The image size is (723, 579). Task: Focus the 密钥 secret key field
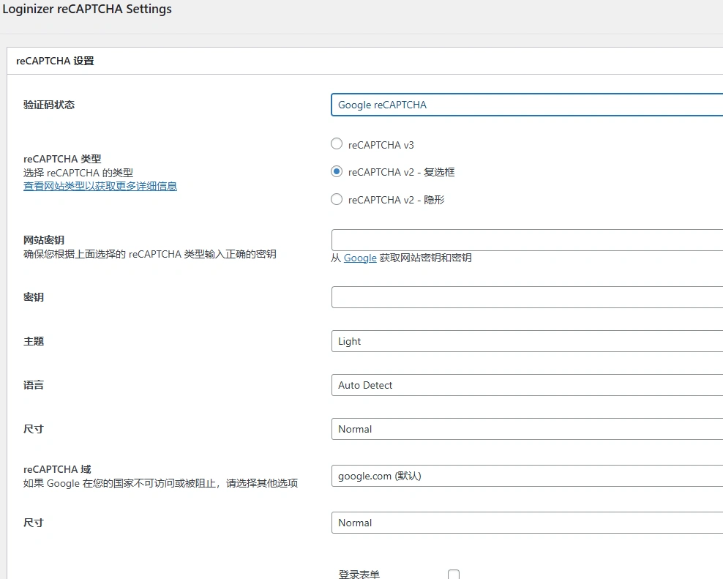(525, 297)
